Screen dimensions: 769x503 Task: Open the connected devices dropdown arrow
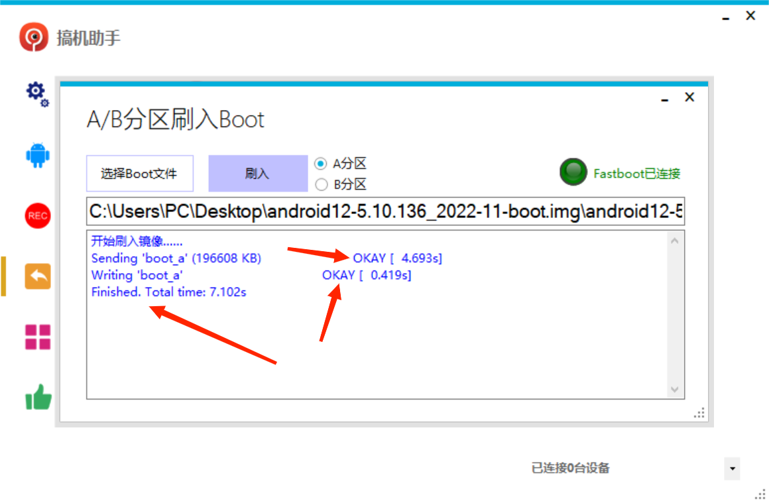tap(733, 469)
